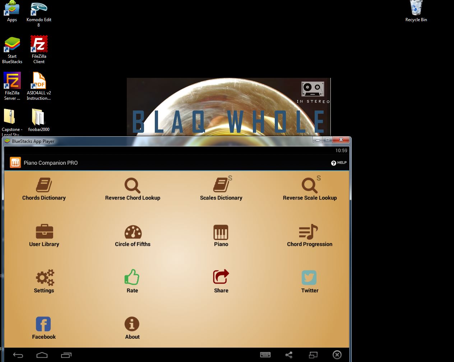Toggle the BlueStacks keyboard icon
The image size is (454, 362).
tap(265, 355)
